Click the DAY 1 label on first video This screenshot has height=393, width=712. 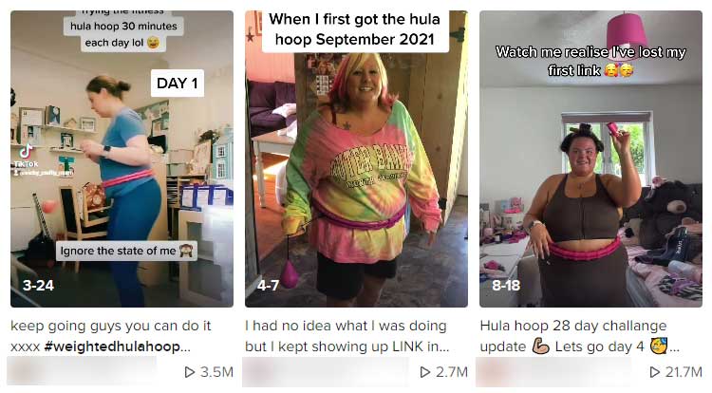178,83
